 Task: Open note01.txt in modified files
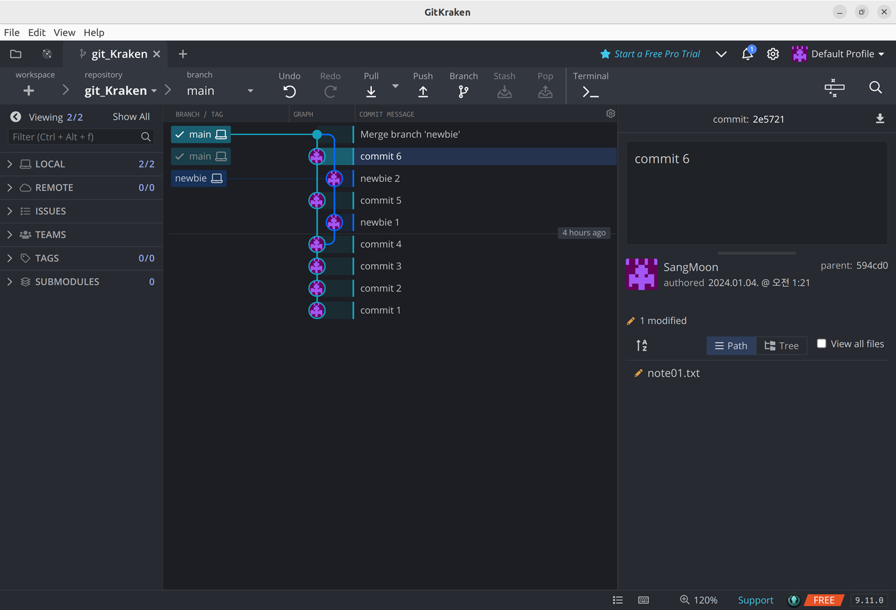point(673,373)
